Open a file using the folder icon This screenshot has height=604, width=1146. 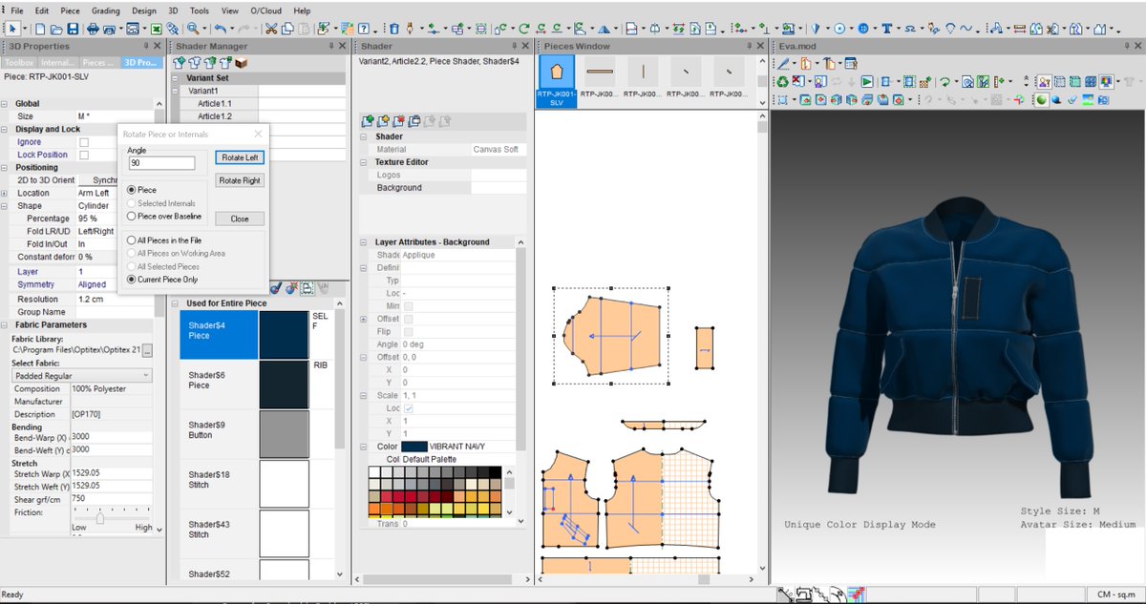[56, 29]
